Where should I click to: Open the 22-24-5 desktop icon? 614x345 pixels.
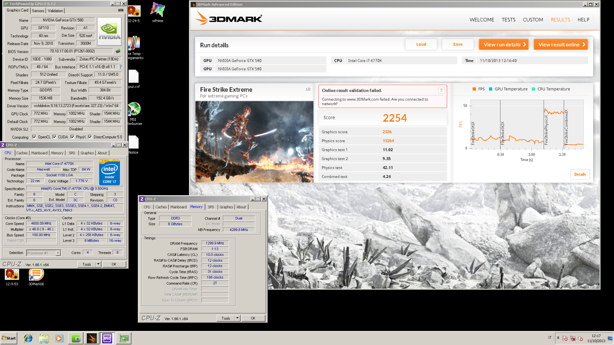(134, 14)
